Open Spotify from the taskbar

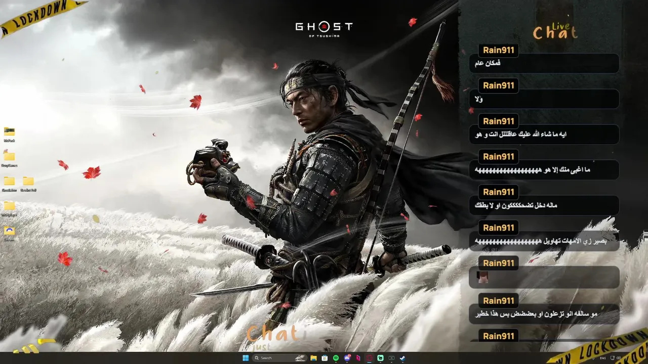pos(336,358)
